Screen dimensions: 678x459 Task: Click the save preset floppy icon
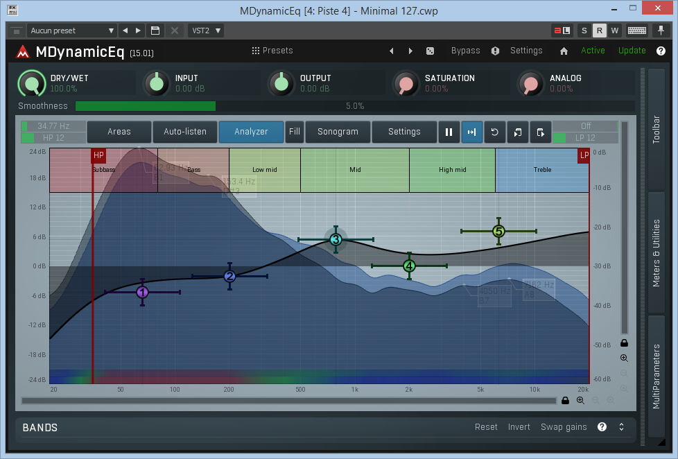click(155, 31)
